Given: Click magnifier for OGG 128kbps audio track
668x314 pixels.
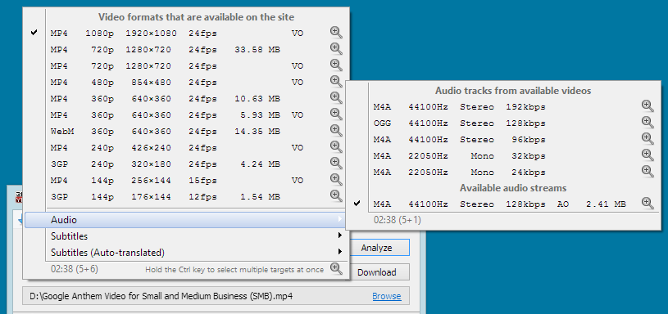Looking at the screenshot, I should click(648, 123).
